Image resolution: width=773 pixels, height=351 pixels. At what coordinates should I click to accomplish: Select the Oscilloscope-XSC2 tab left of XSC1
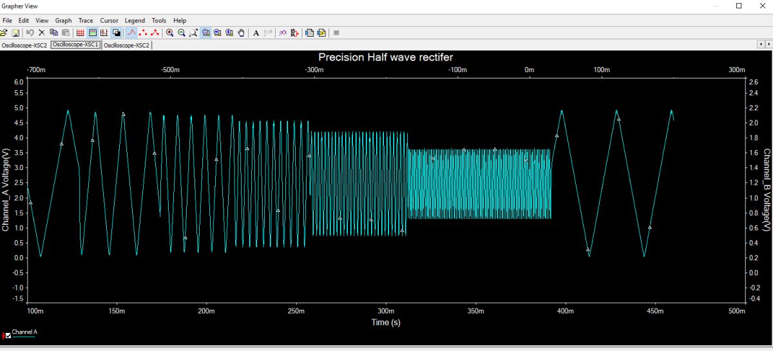coord(24,46)
